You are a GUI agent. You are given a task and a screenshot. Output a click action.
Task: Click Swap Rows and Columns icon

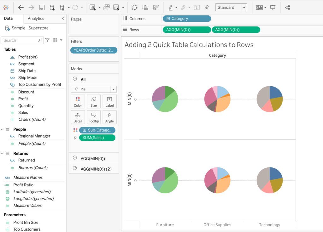click(134, 8)
